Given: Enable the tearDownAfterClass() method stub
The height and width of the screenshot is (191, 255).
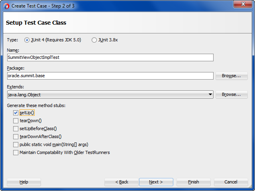Looking at the screenshot, I should 16,136.
